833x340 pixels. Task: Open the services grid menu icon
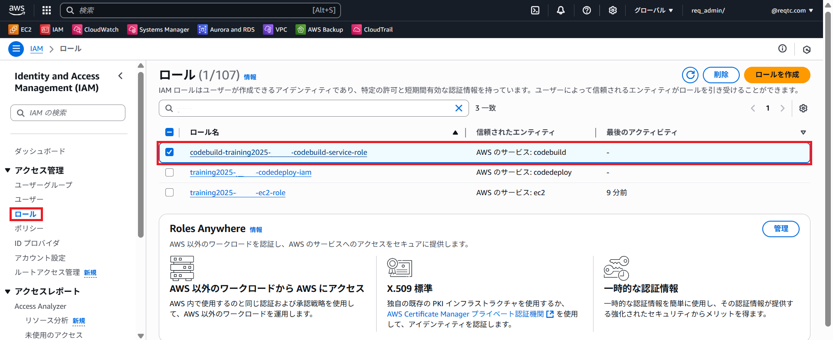pyautogui.click(x=46, y=10)
